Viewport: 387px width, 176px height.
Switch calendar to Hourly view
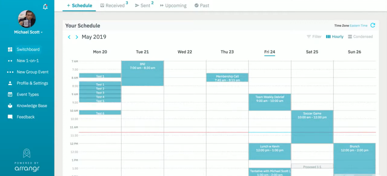[x=335, y=37]
